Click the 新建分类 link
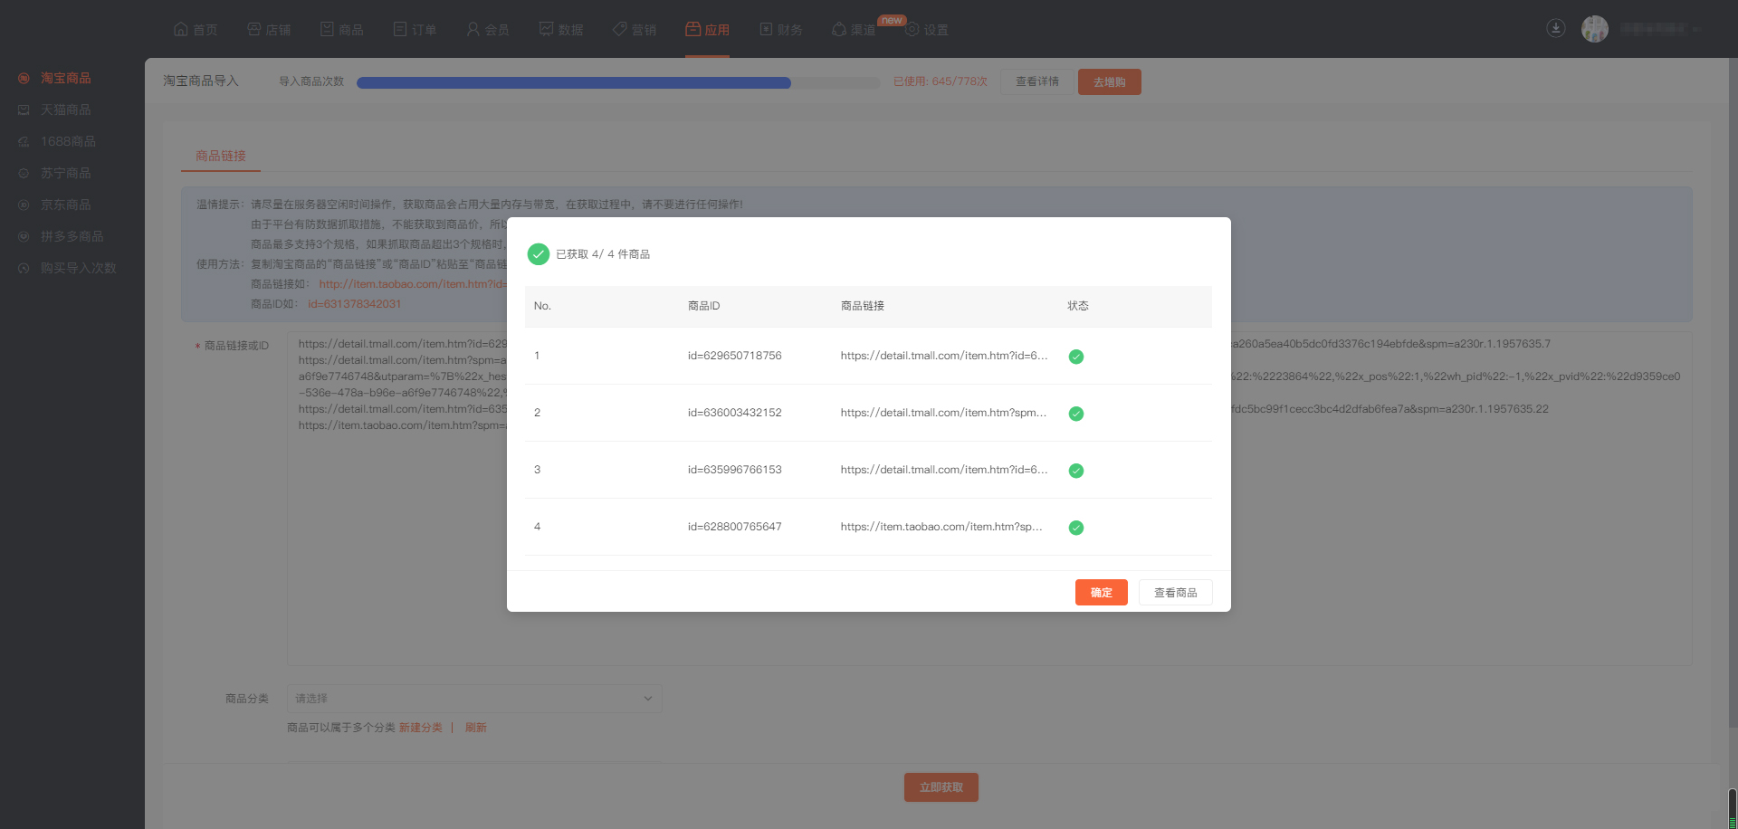Viewport: 1738px width, 829px height. coord(420,728)
